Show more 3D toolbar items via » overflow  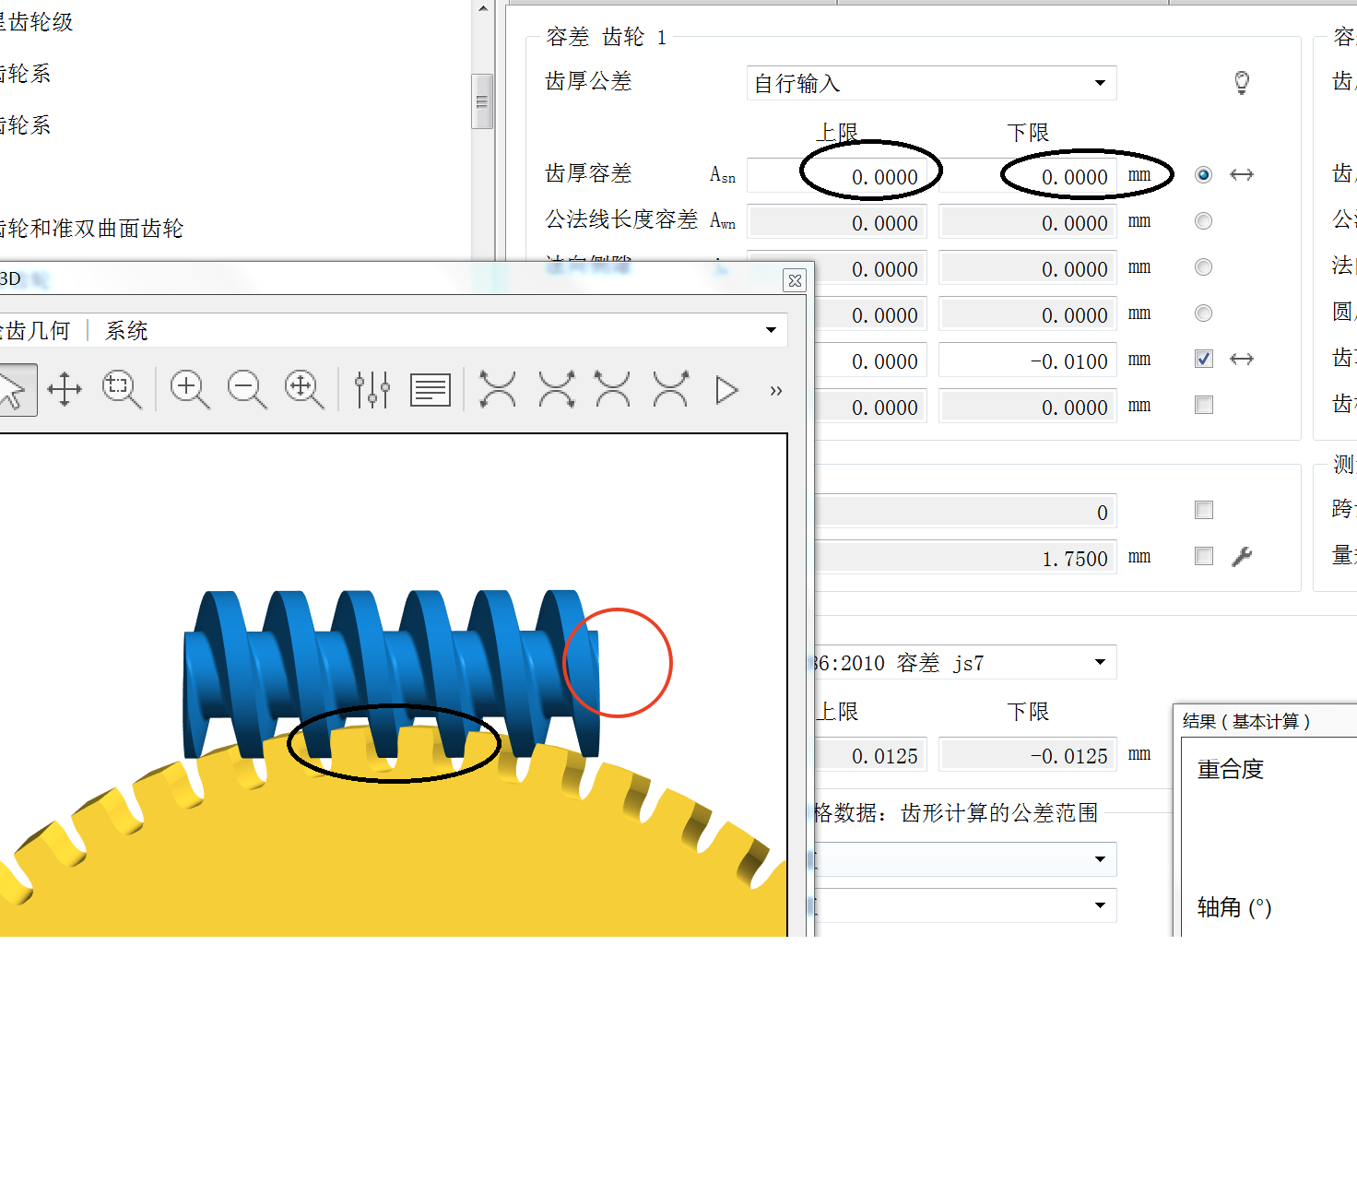pyautogui.click(x=776, y=391)
